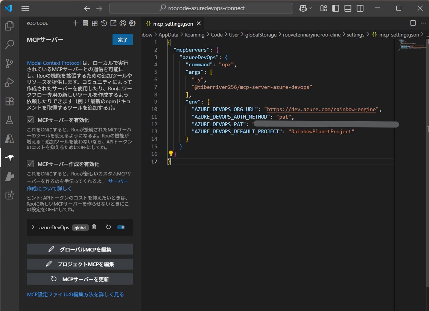Screen dimensions: 429x311
Task: Click the "AZURE_DEVOPS_AUTH_METHOD" key
Action: [231, 117]
